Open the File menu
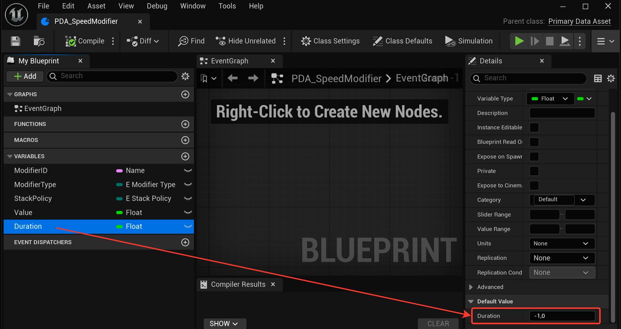This screenshot has width=621, height=329. click(43, 6)
